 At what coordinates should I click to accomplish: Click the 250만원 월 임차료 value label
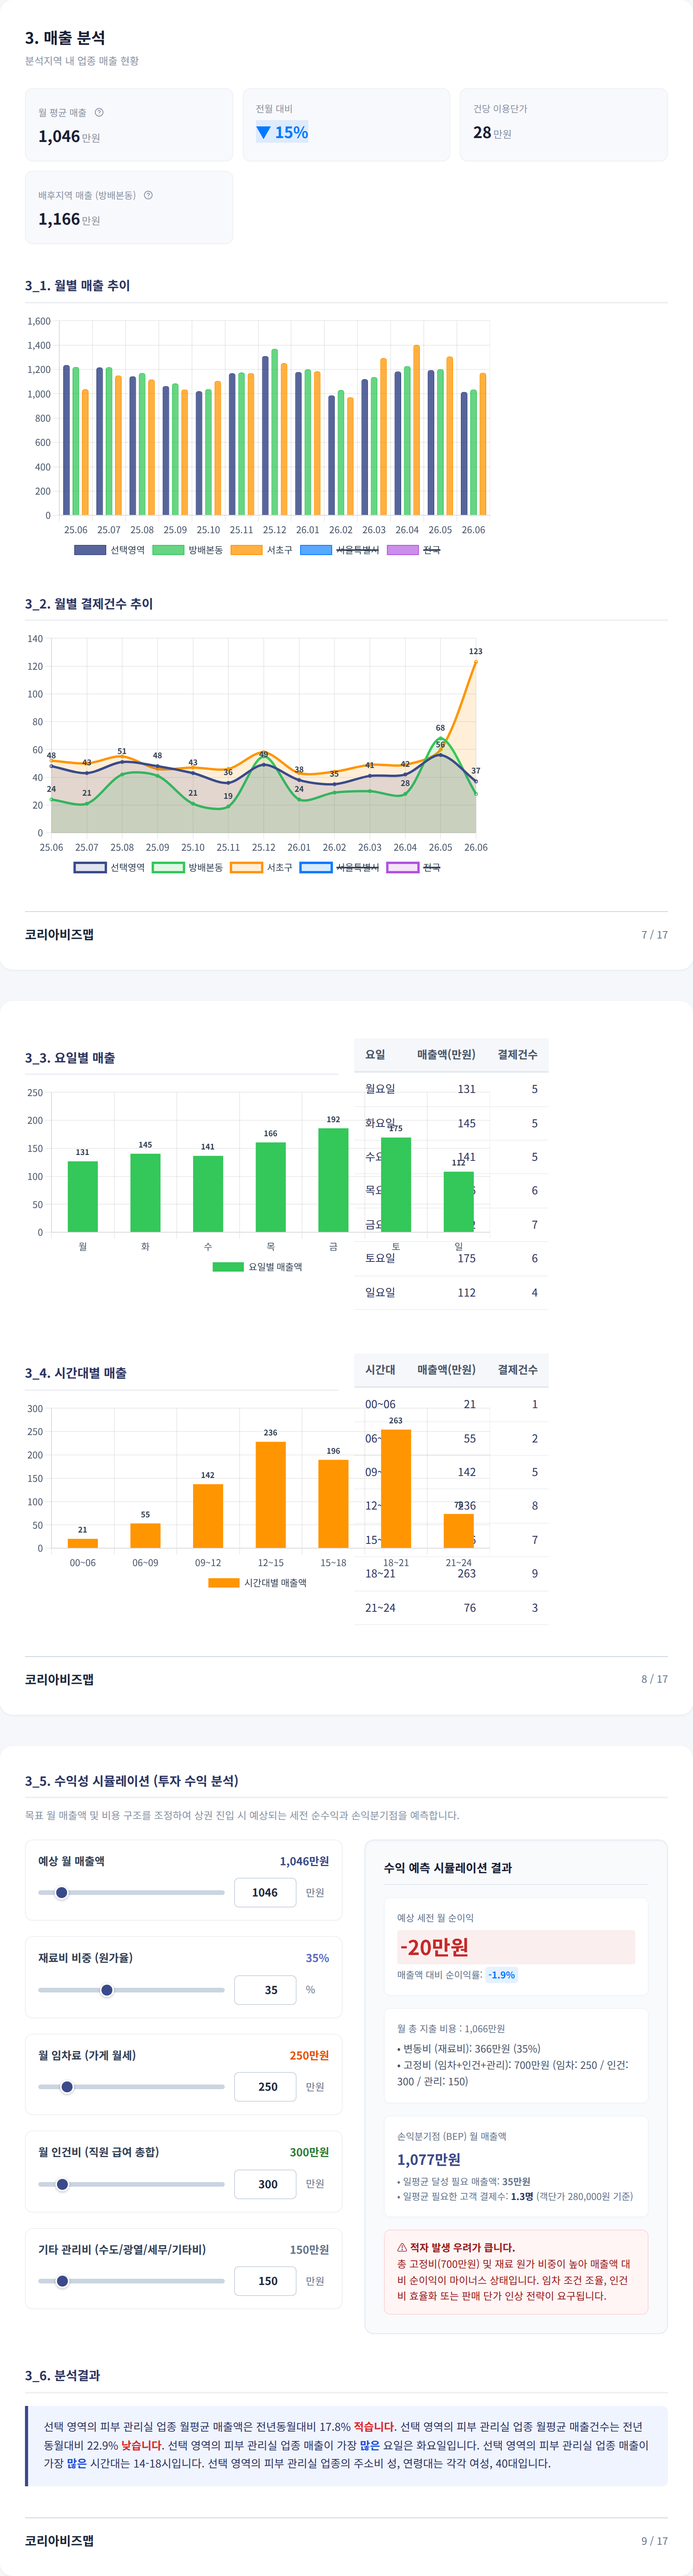pyautogui.click(x=309, y=2056)
